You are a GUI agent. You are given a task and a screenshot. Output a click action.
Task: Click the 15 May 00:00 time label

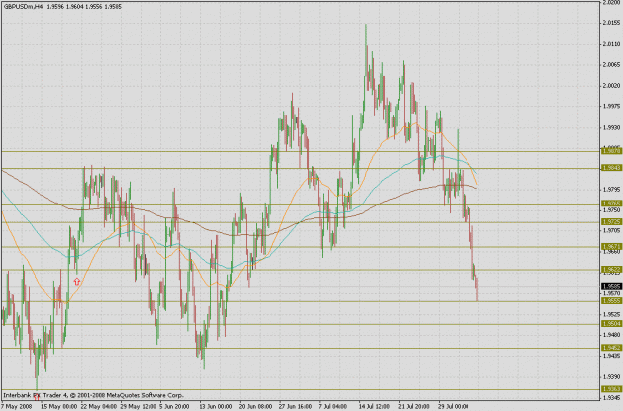tap(59, 407)
